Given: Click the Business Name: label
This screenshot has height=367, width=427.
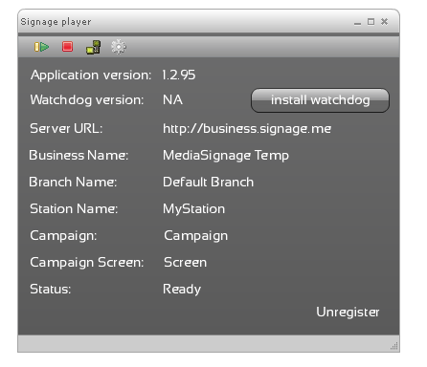Looking at the screenshot, I should (x=79, y=156).
